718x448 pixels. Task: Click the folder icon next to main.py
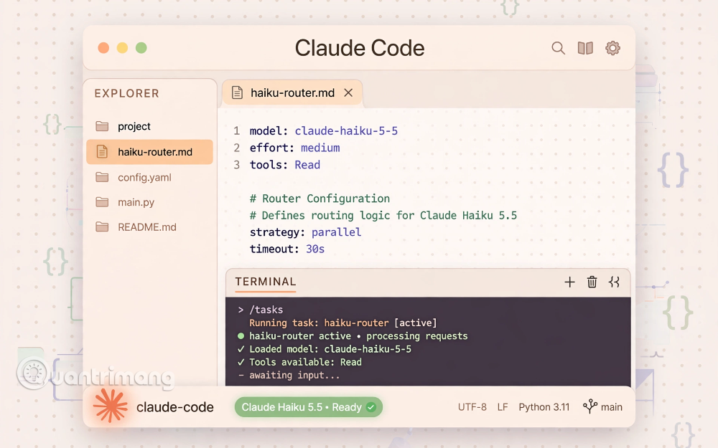(102, 202)
